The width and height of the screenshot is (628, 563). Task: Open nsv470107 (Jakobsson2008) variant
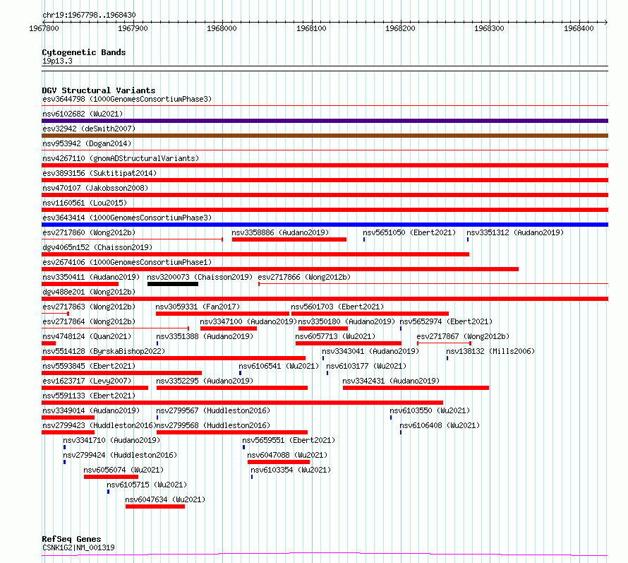tap(95, 188)
